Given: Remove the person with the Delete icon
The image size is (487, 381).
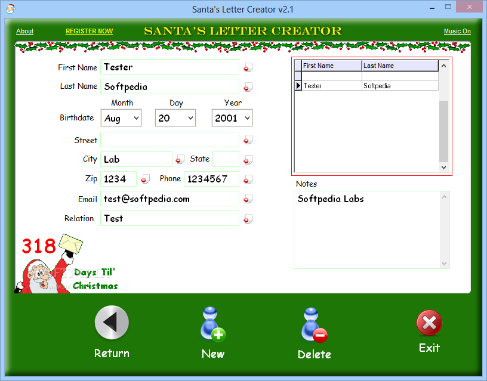Looking at the screenshot, I should [x=315, y=325].
